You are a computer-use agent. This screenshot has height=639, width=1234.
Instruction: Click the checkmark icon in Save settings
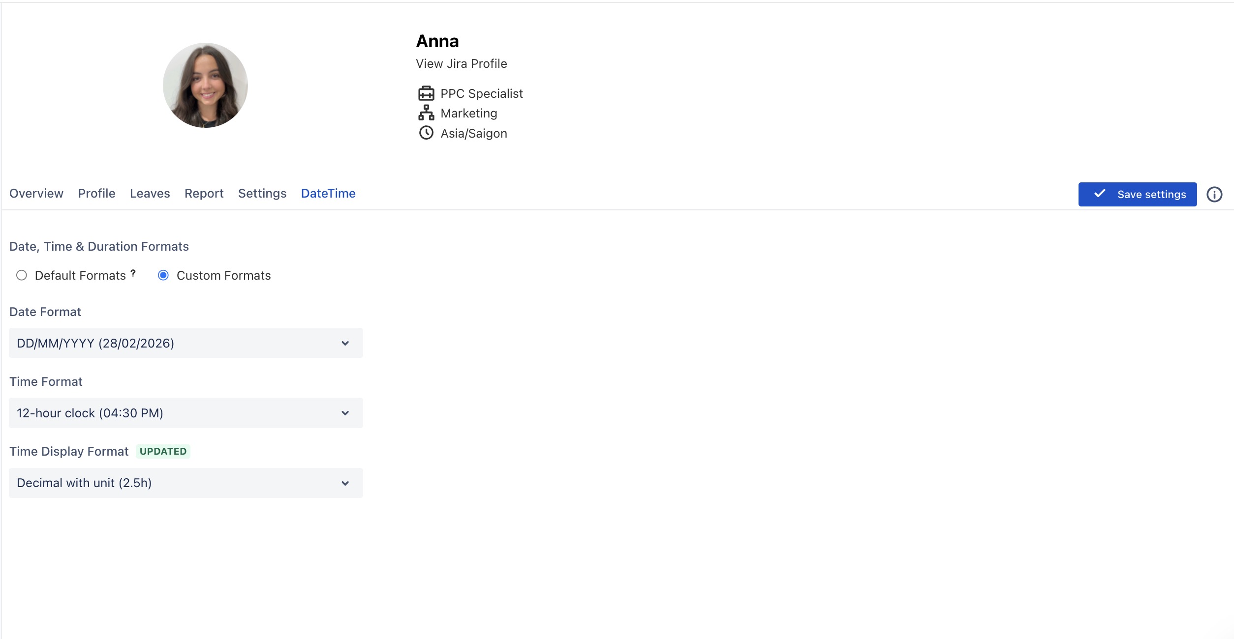click(x=1100, y=194)
